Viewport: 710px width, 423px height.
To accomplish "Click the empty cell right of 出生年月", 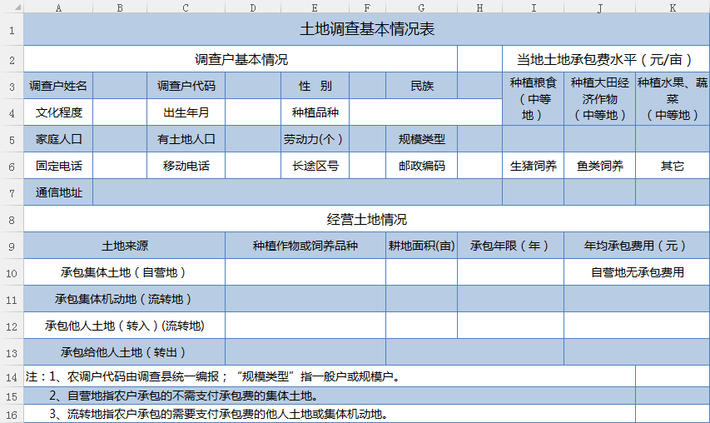I will (253, 112).
